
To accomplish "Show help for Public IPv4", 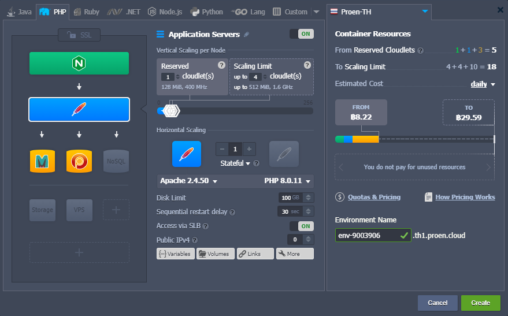I will 195,240.
